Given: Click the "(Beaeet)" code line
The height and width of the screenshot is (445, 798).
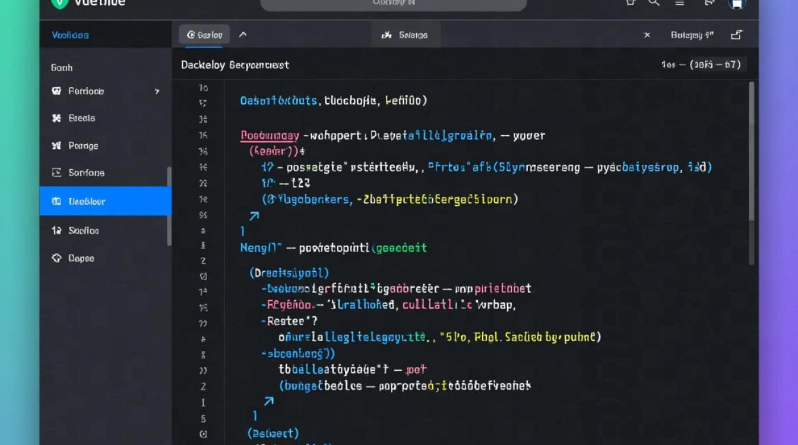Looking at the screenshot, I should (273, 433).
